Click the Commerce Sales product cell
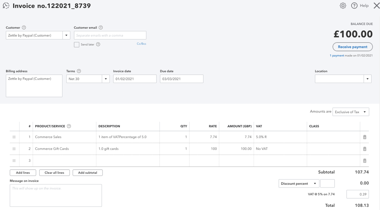Viewport: 380px width, 210px height. pos(65,137)
